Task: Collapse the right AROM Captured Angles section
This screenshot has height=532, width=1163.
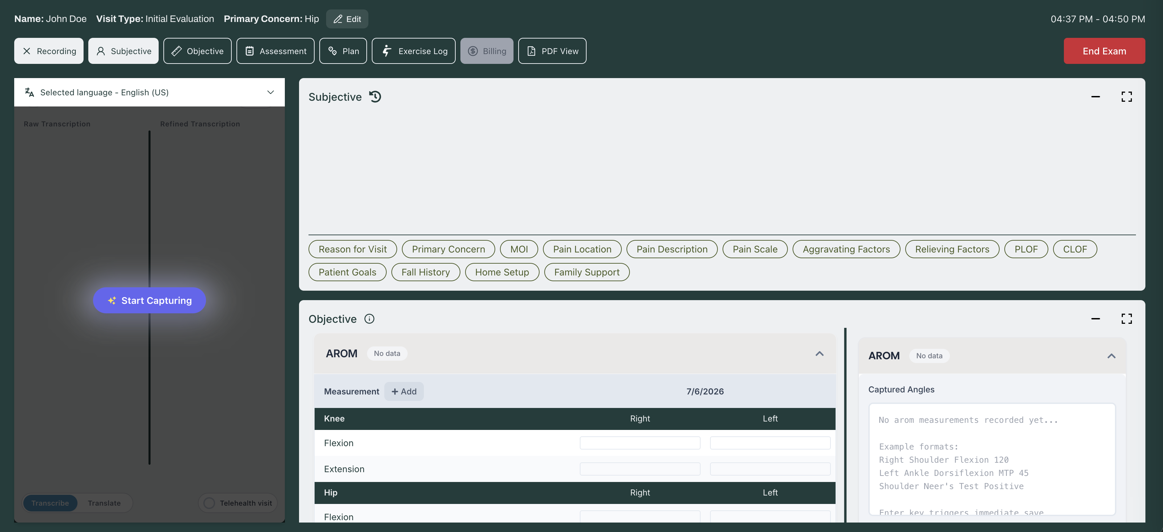Action: click(1111, 356)
